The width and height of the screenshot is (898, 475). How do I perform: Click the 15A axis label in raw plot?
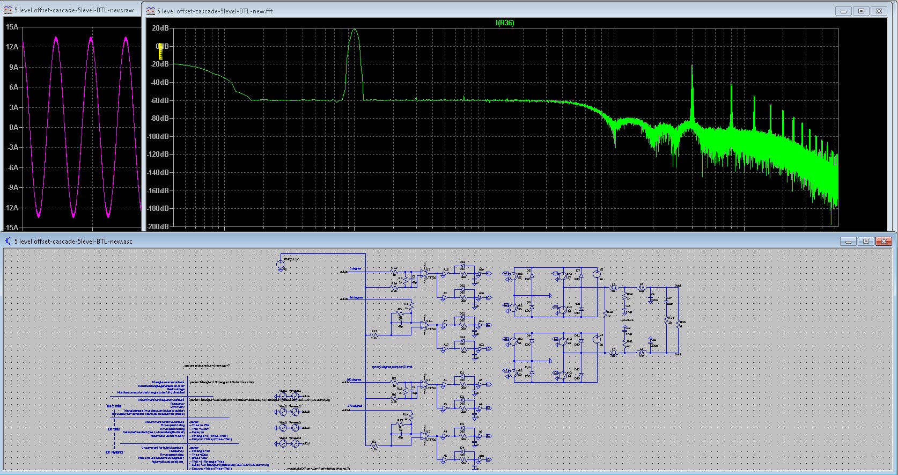point(13,27)
